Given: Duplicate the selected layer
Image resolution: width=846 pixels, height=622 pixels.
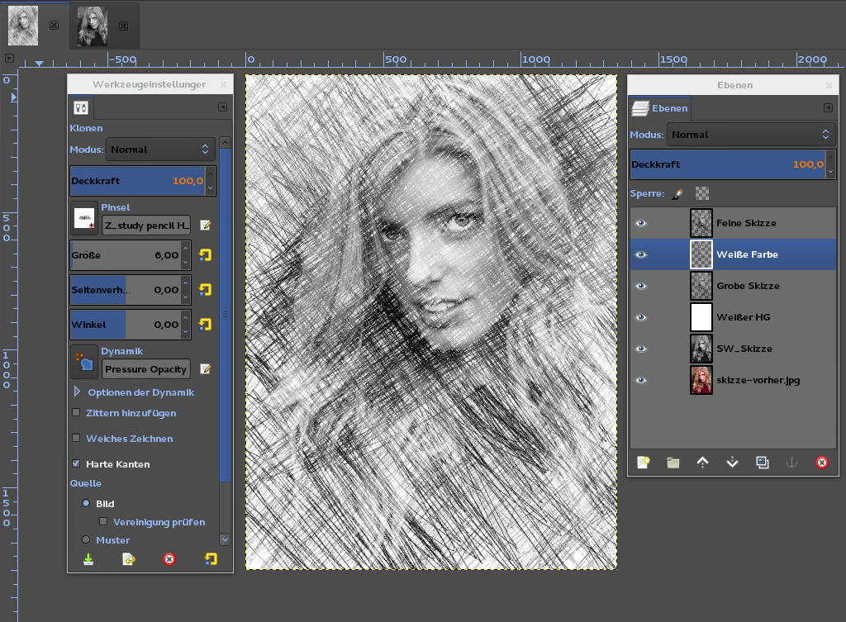Looking at the screenshot, I should tap(762, 463).
